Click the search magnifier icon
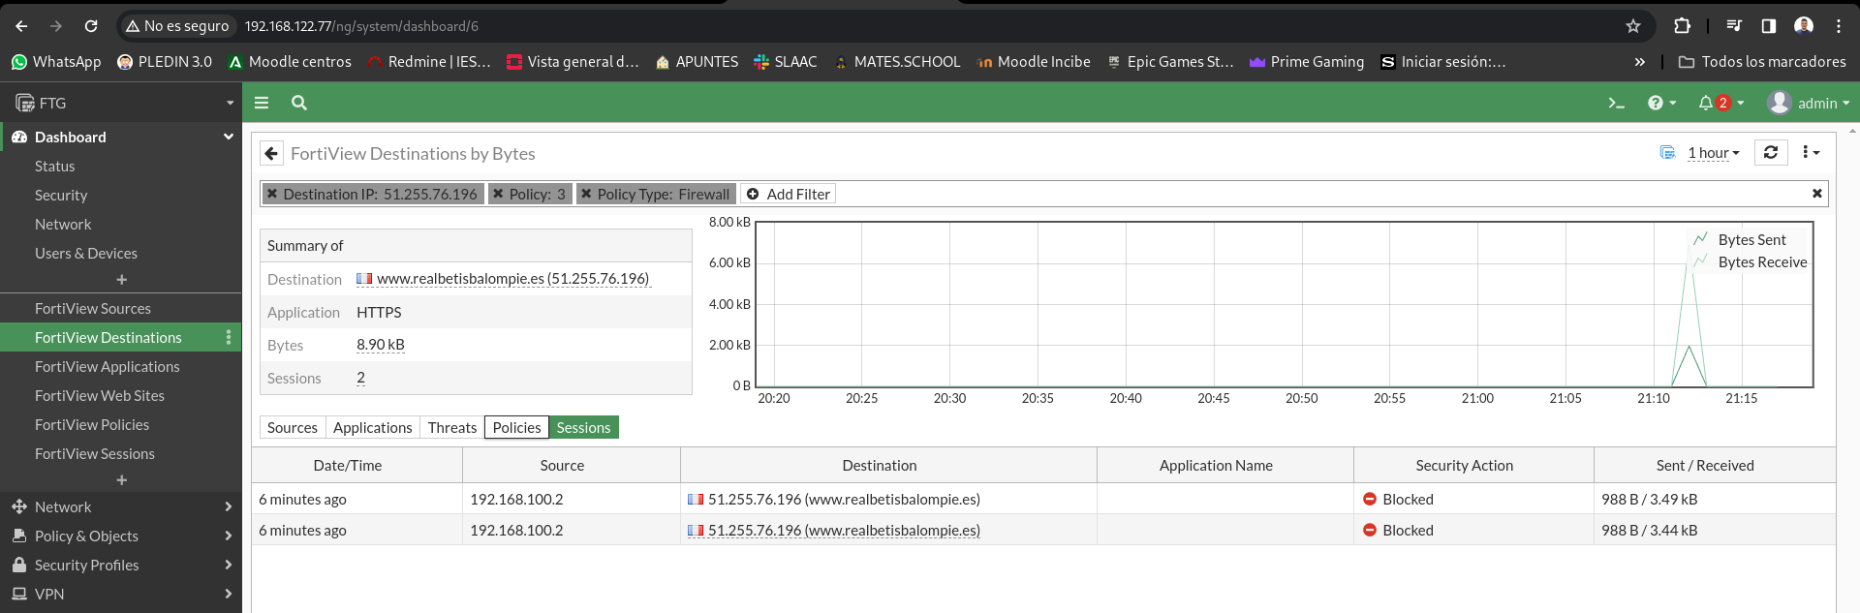Viewport: 1860px width, 613px height. click(299, 103)
